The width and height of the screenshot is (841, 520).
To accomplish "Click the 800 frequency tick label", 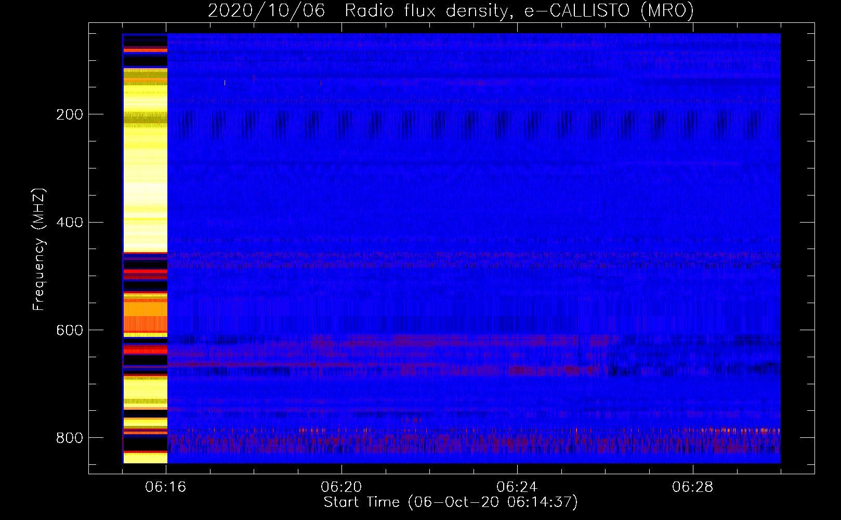I will (x=70, y=438).
